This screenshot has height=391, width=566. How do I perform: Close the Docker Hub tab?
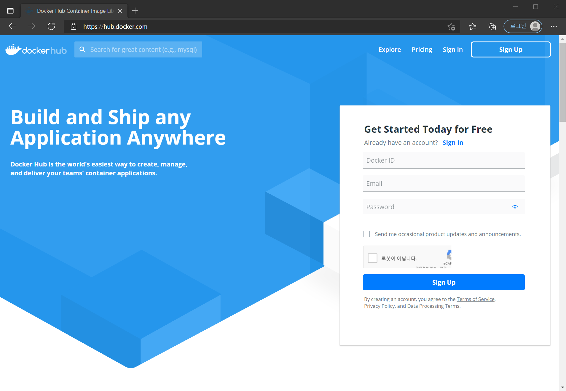click(x=120, y=11)
